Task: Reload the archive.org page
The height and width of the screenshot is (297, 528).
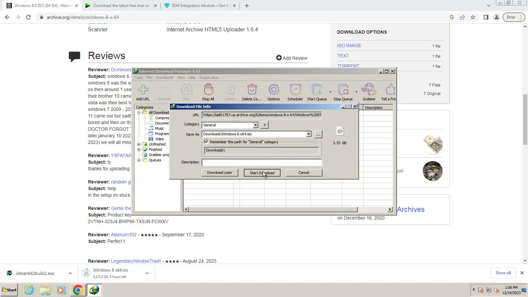Action: pyautogui.click(x=28, y=17)
